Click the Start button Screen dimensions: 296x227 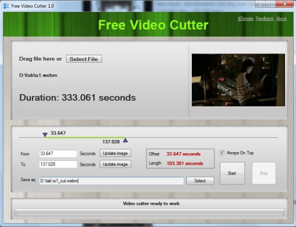(232, 173)
